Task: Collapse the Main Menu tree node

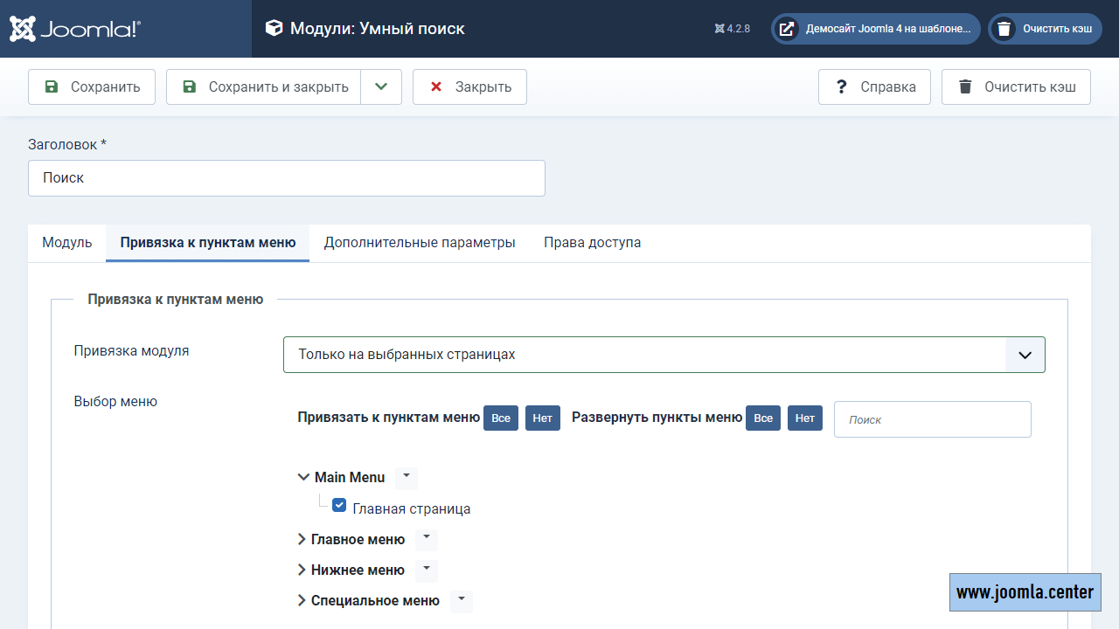Action: (303, 478)
